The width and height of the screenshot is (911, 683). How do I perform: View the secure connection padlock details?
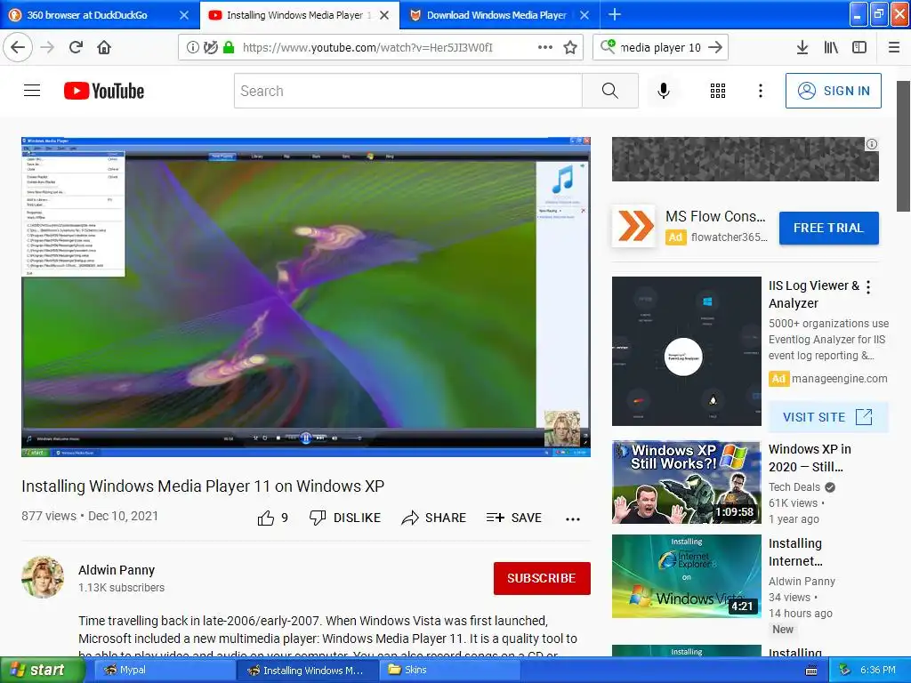click(229, 47)
